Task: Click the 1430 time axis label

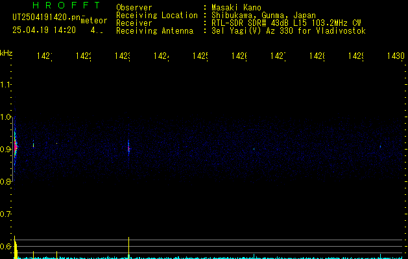Action: 396,56
